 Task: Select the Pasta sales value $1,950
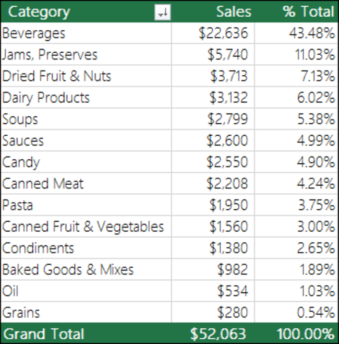tap(228, 205)
